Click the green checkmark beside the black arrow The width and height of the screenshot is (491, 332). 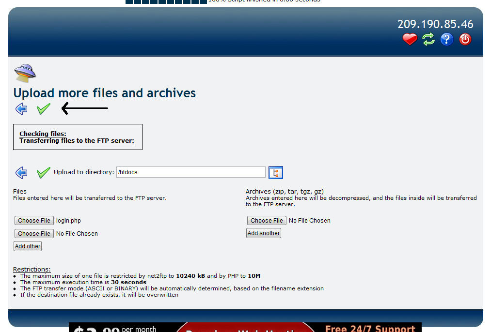(x=44, y=109)
